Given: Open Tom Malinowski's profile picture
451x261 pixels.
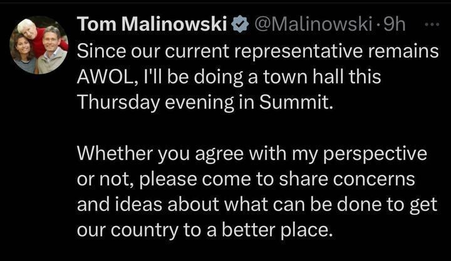Looking at the screenshot, I should (x=39, y=45).
